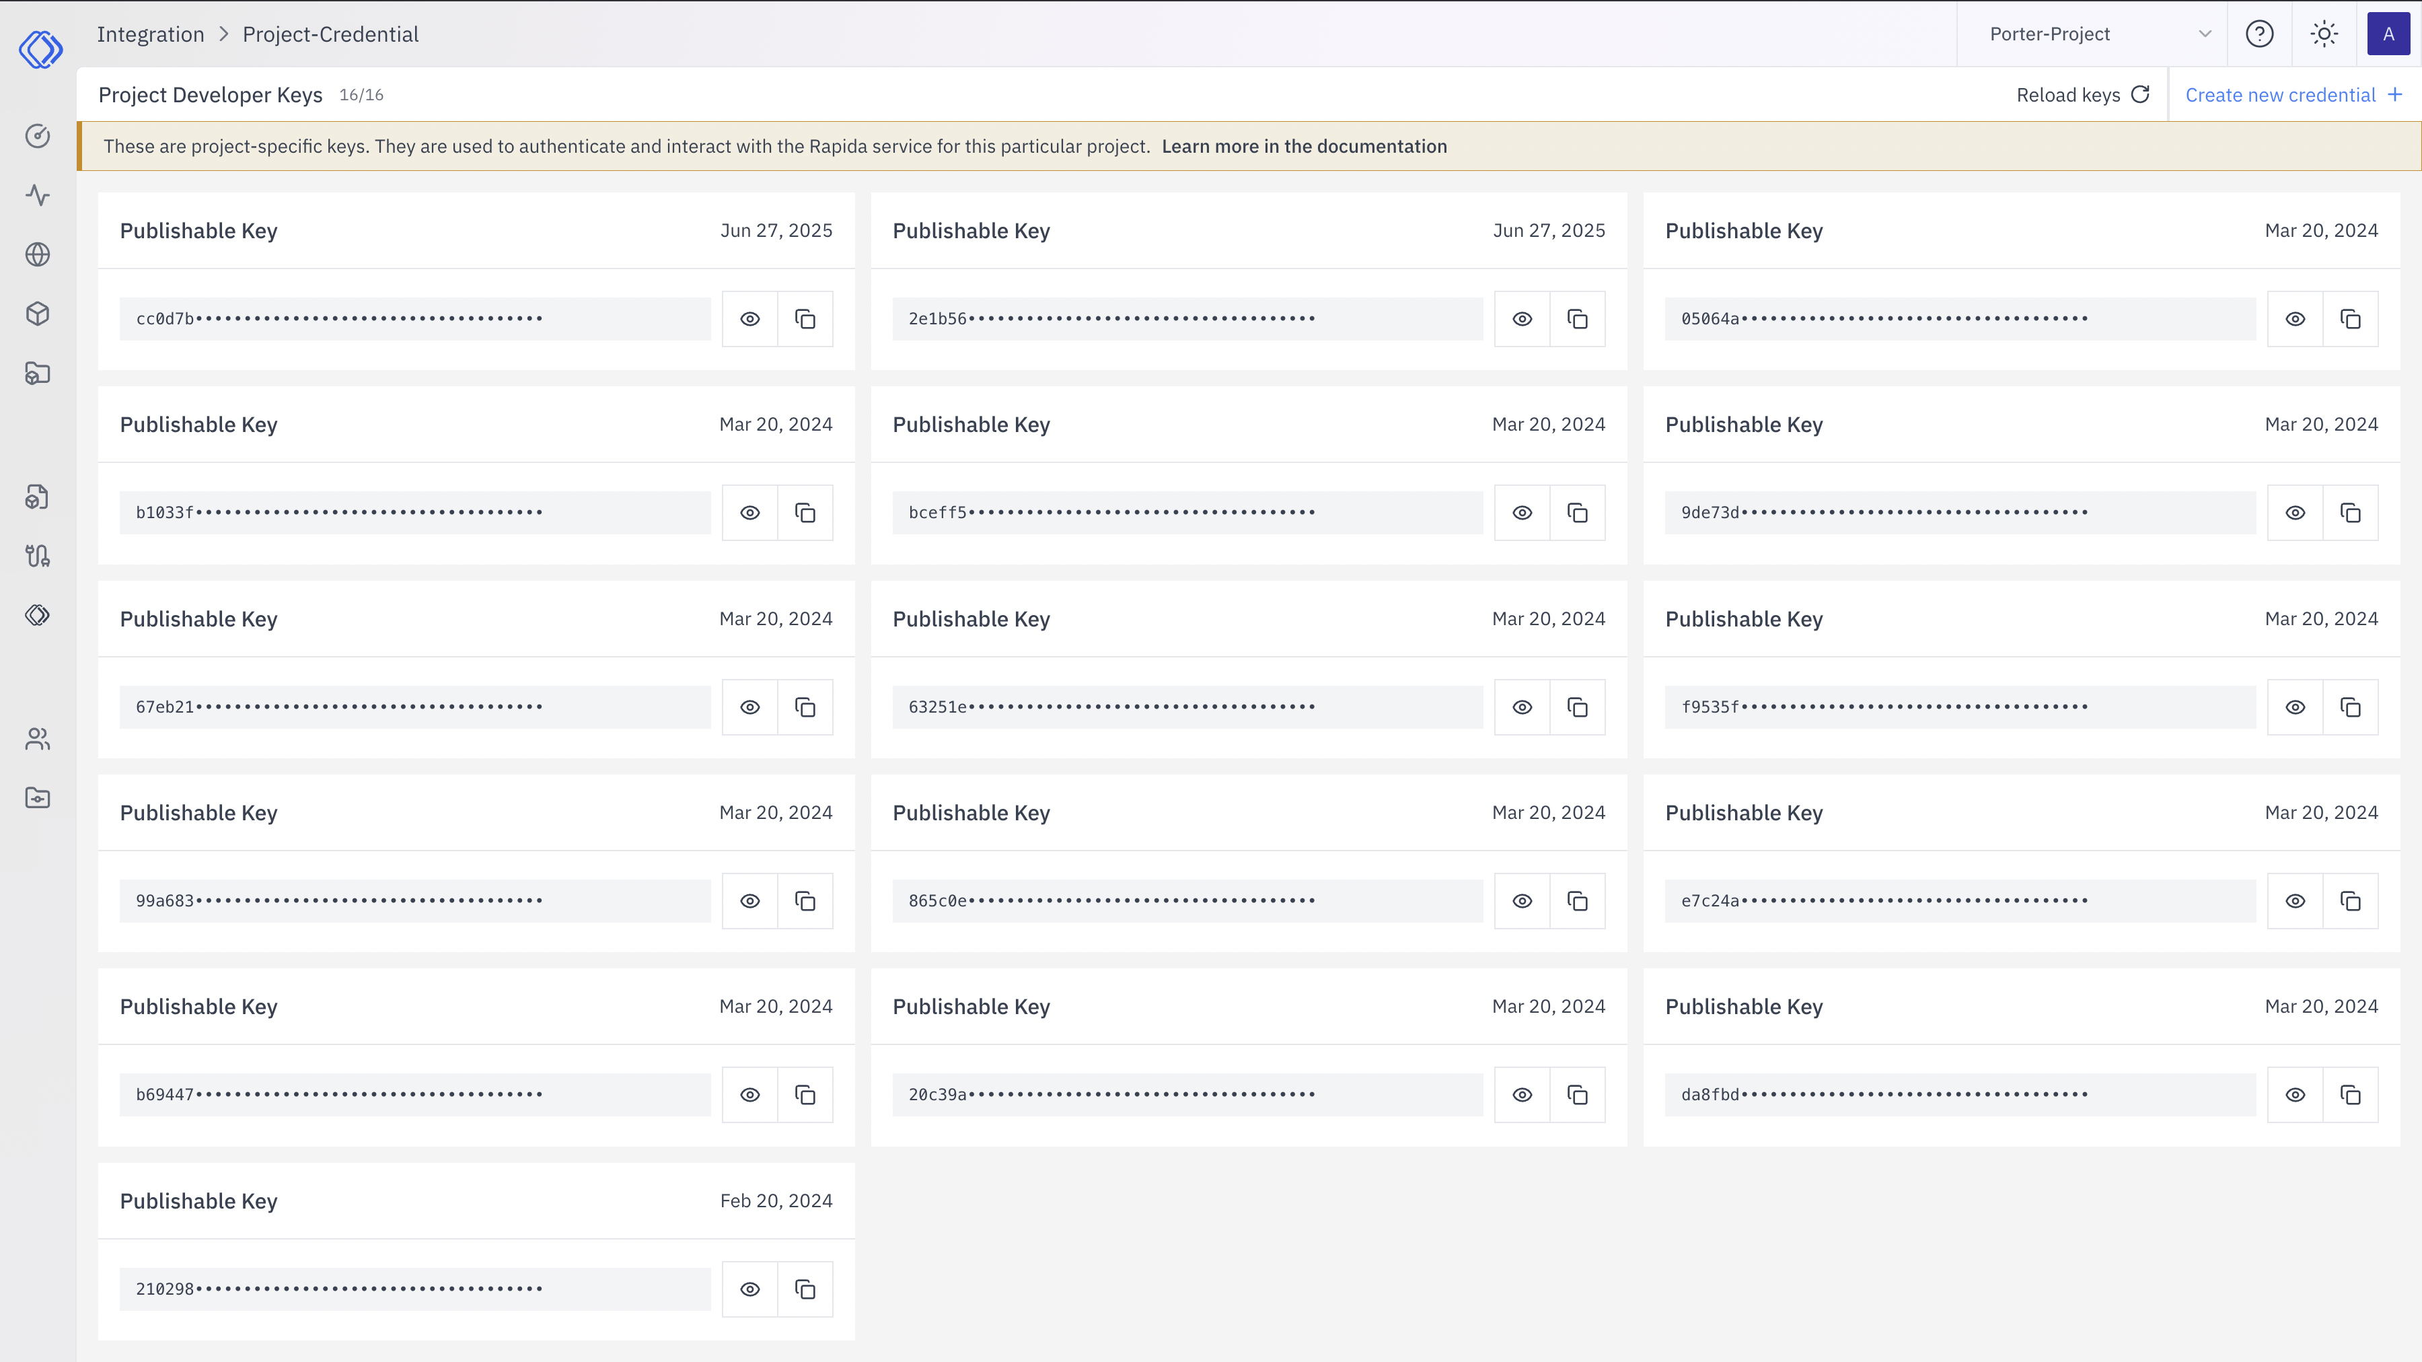2422x1362 pixels.
Task: Open the activity monitor sidebar icon
Action: 38,196
